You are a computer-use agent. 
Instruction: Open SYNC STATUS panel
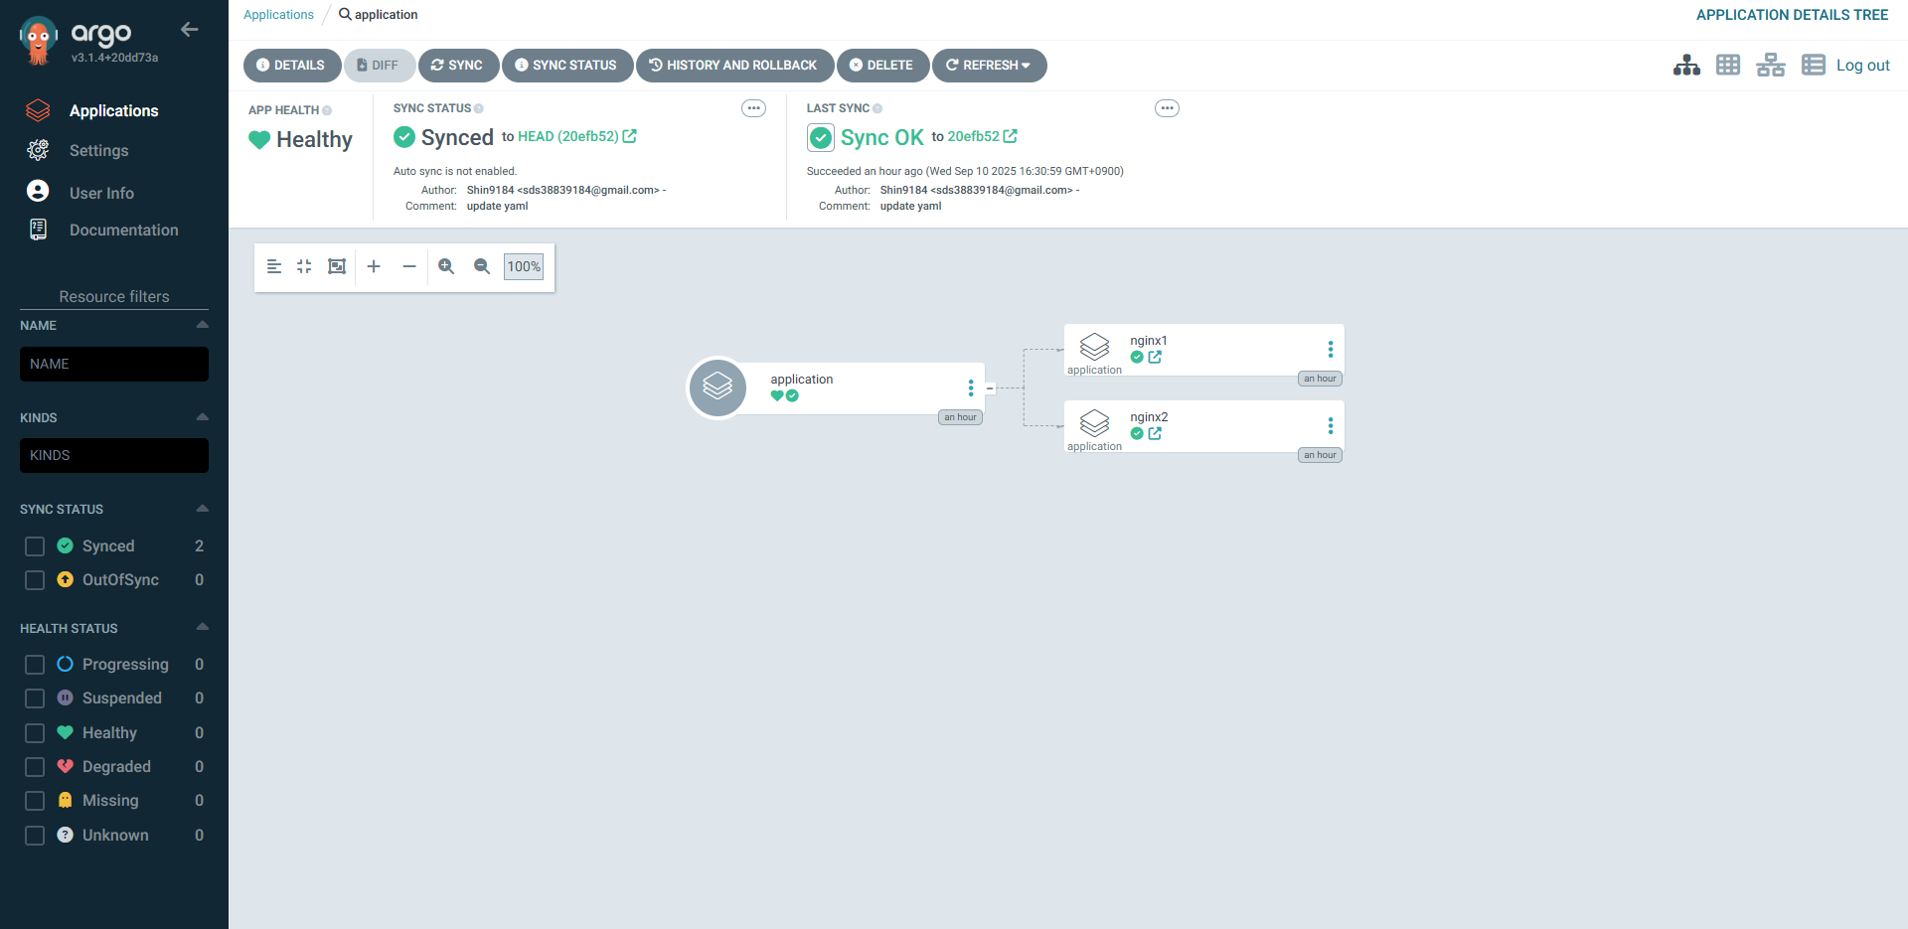pyautogui.click(x=566, y=66)
